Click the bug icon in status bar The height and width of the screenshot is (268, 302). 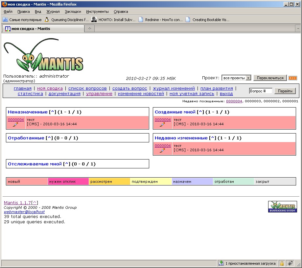[290, 263]
